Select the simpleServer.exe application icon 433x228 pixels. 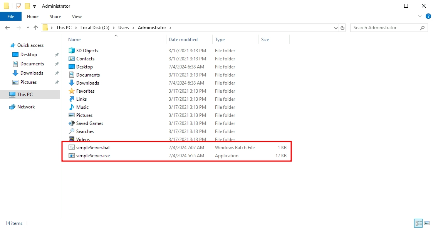pyautogui.click(x=72, y=156)
